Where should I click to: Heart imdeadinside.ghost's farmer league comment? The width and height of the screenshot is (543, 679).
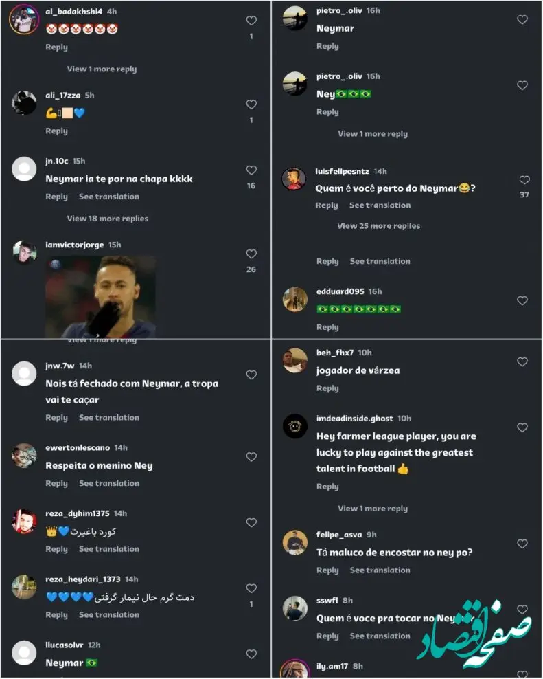(522, 428)
